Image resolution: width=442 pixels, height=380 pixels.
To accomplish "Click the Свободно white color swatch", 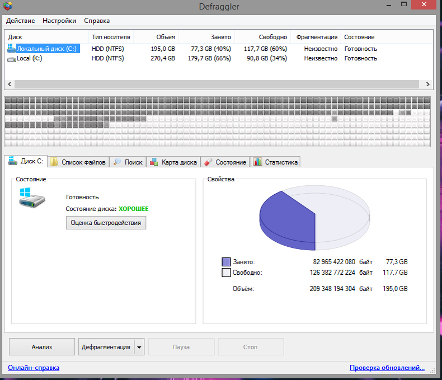I will click(226, 273).
